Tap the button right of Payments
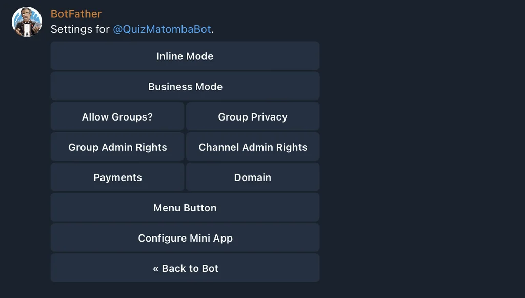The height and width of the screenshot is (298, 525). click(x=252, y=177)
